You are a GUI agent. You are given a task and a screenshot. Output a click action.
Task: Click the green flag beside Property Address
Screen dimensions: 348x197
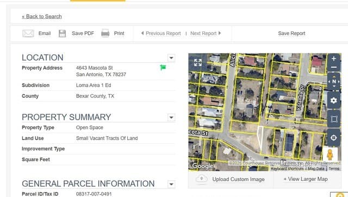pyautogui.click(x=163, y=67)
